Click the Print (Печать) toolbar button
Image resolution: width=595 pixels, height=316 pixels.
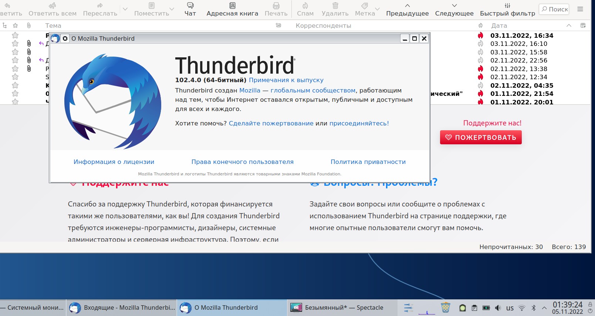click(276, 9)
